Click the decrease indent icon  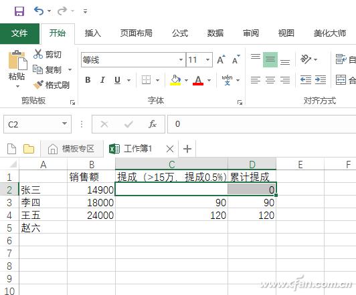click(x=306, y=80)
